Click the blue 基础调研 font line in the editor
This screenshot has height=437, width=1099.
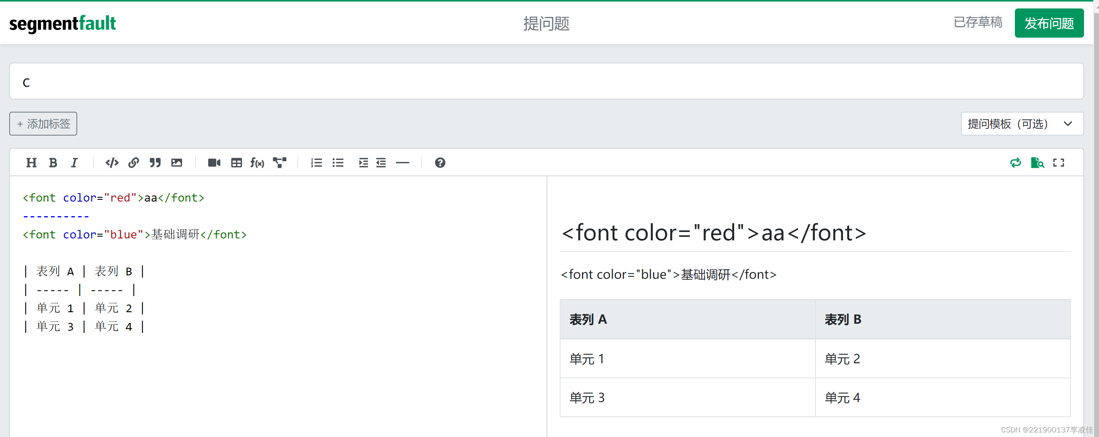(x=134, y=235)
